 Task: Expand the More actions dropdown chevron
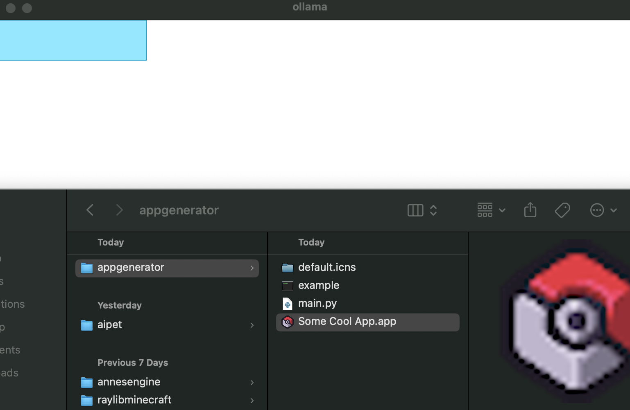point(614,211)
